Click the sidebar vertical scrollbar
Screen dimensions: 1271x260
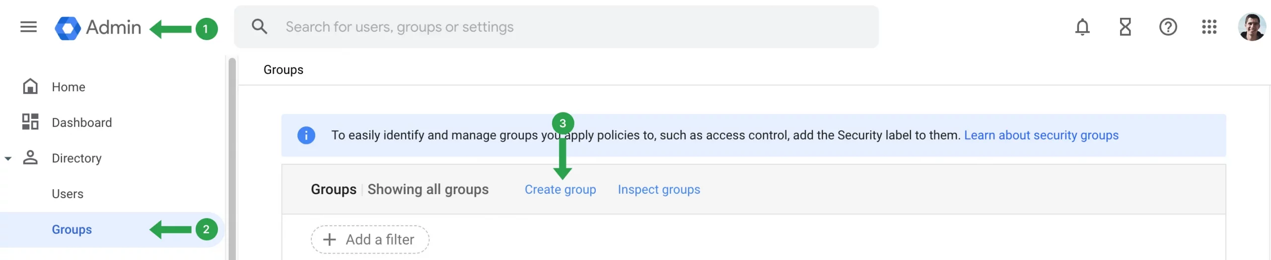point(232,158)
